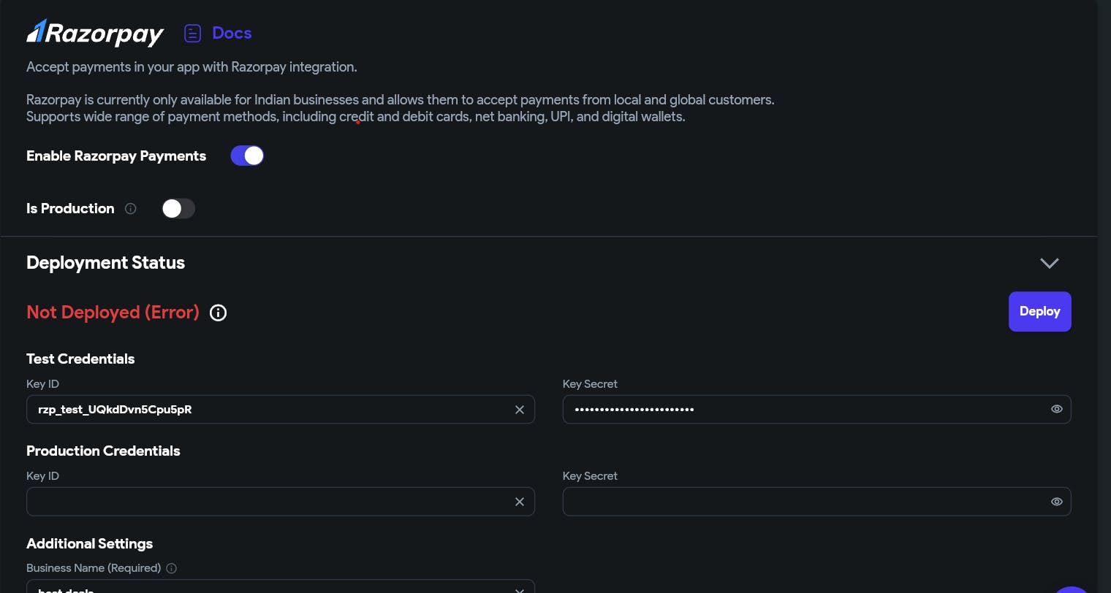Open the Razorpay Docs link
The width and height of the screenshot is (1111, 593).
(232, 33)
